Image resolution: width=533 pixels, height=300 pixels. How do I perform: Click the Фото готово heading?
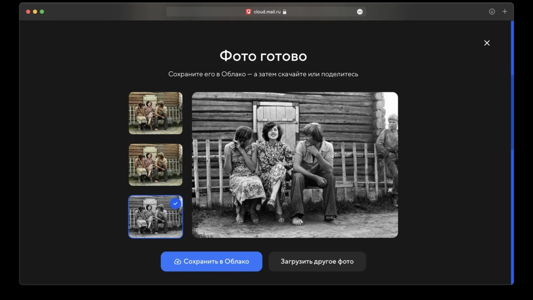[263, 56]
